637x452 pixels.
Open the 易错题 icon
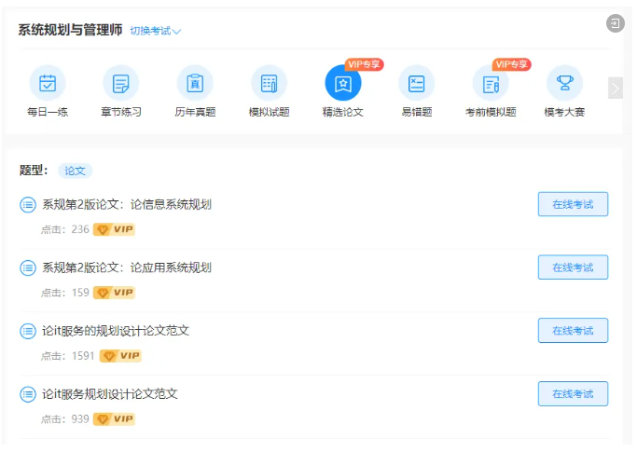click(x=417, y=84)
